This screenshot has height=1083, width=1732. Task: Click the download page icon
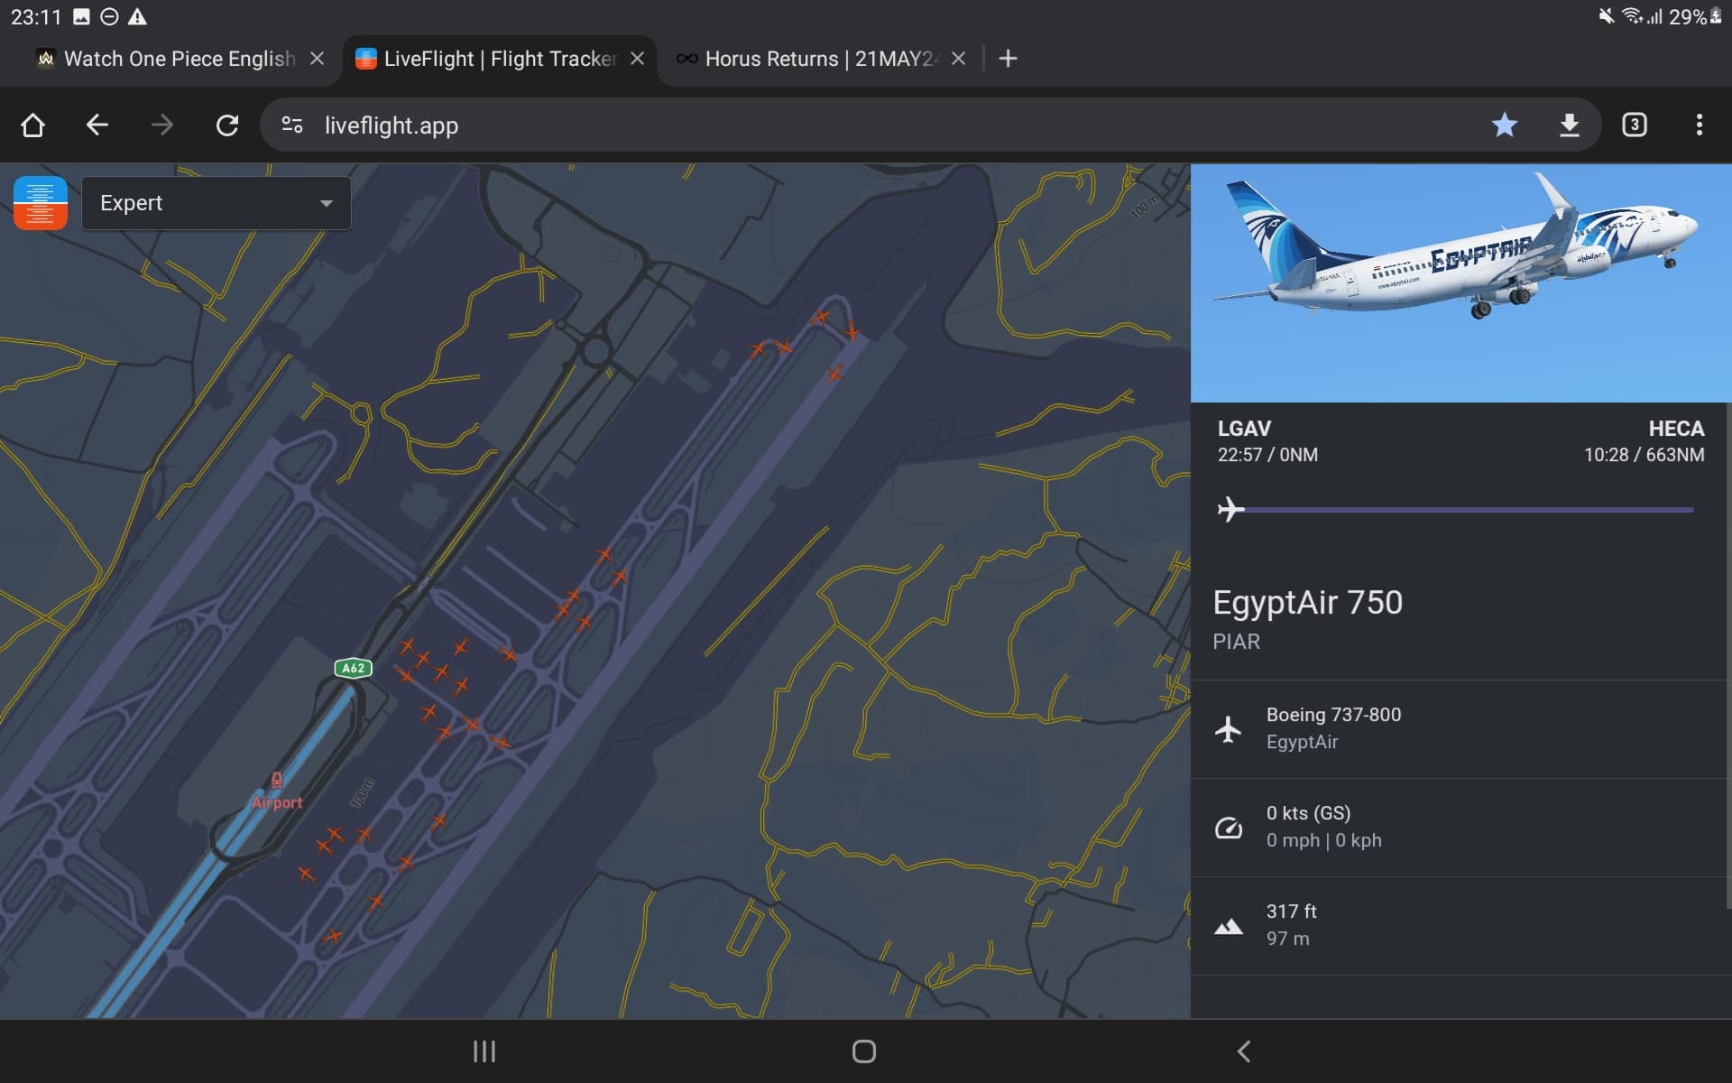pyautogui.click(x=1570, y=125)
